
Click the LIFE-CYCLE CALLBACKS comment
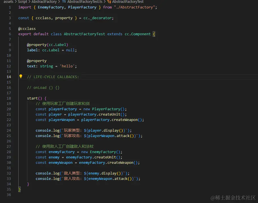coord(53,77)
